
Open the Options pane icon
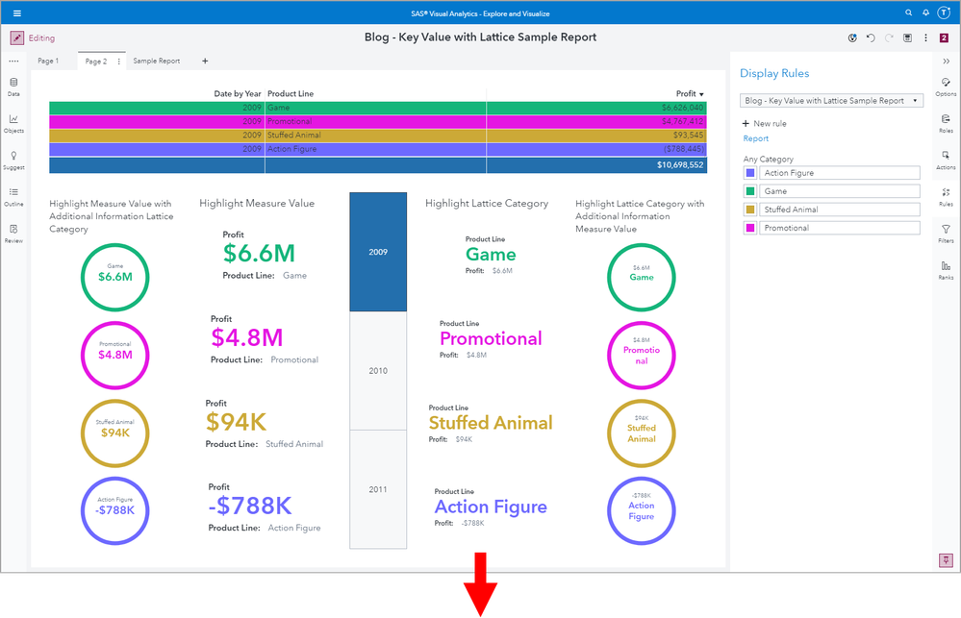(x=946, y=82)
